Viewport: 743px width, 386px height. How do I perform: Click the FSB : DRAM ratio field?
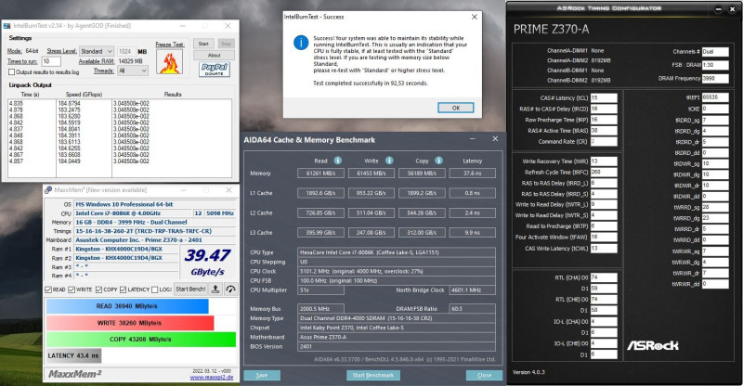point(715,65)
